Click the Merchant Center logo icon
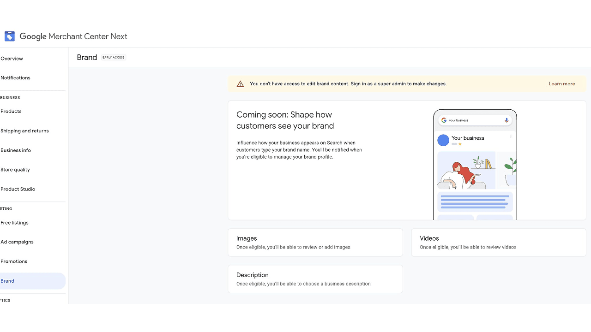 10,36
